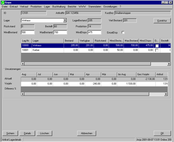Click the KurzBez field Straßenstopper
This screenshot has width=174, height=142.
(143, 13)
